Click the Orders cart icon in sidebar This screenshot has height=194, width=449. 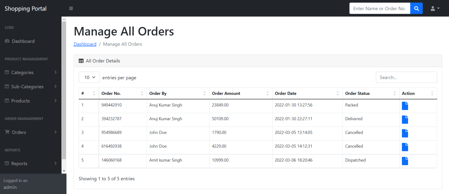[x=7, y=132]
